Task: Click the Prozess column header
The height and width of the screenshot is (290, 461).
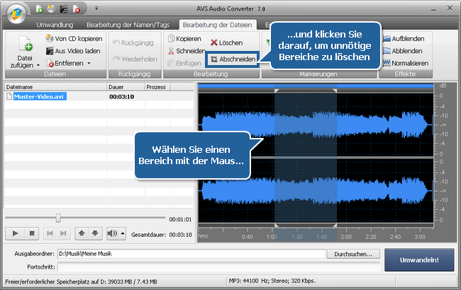Action: click(x=157, y=87)
